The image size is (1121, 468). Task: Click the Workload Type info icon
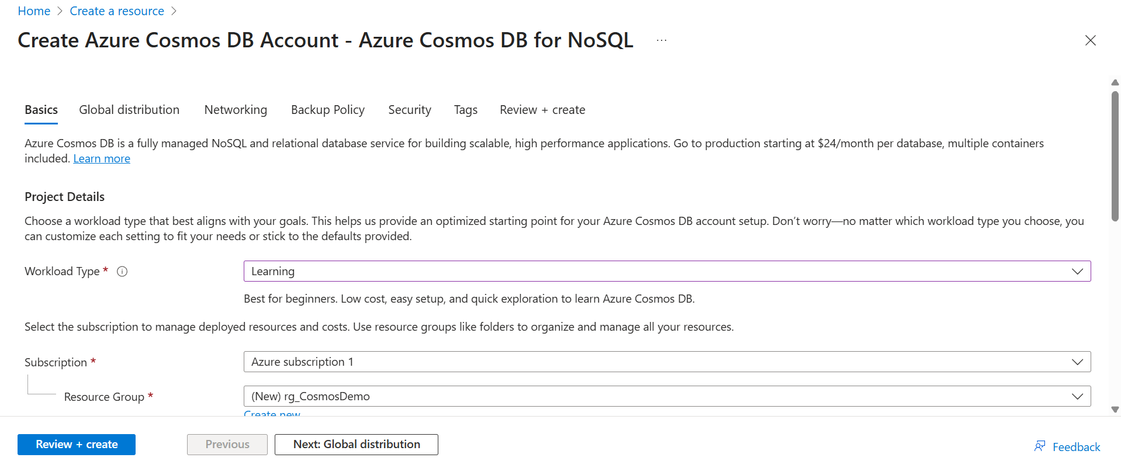tap(122, 271)
